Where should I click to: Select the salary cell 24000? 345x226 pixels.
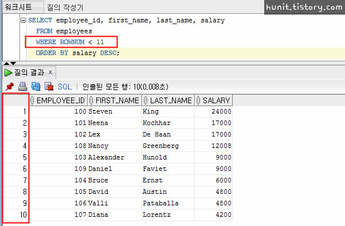(x=213, y=111)
